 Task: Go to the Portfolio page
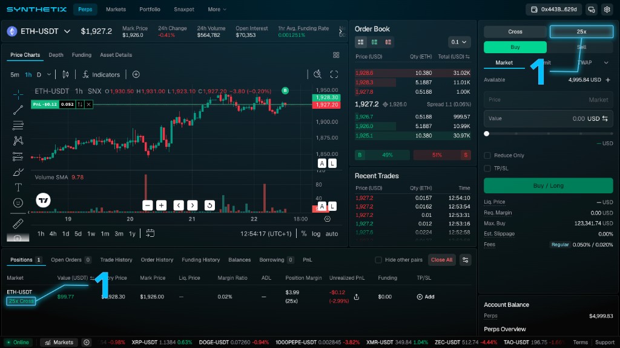pos(150,10)
